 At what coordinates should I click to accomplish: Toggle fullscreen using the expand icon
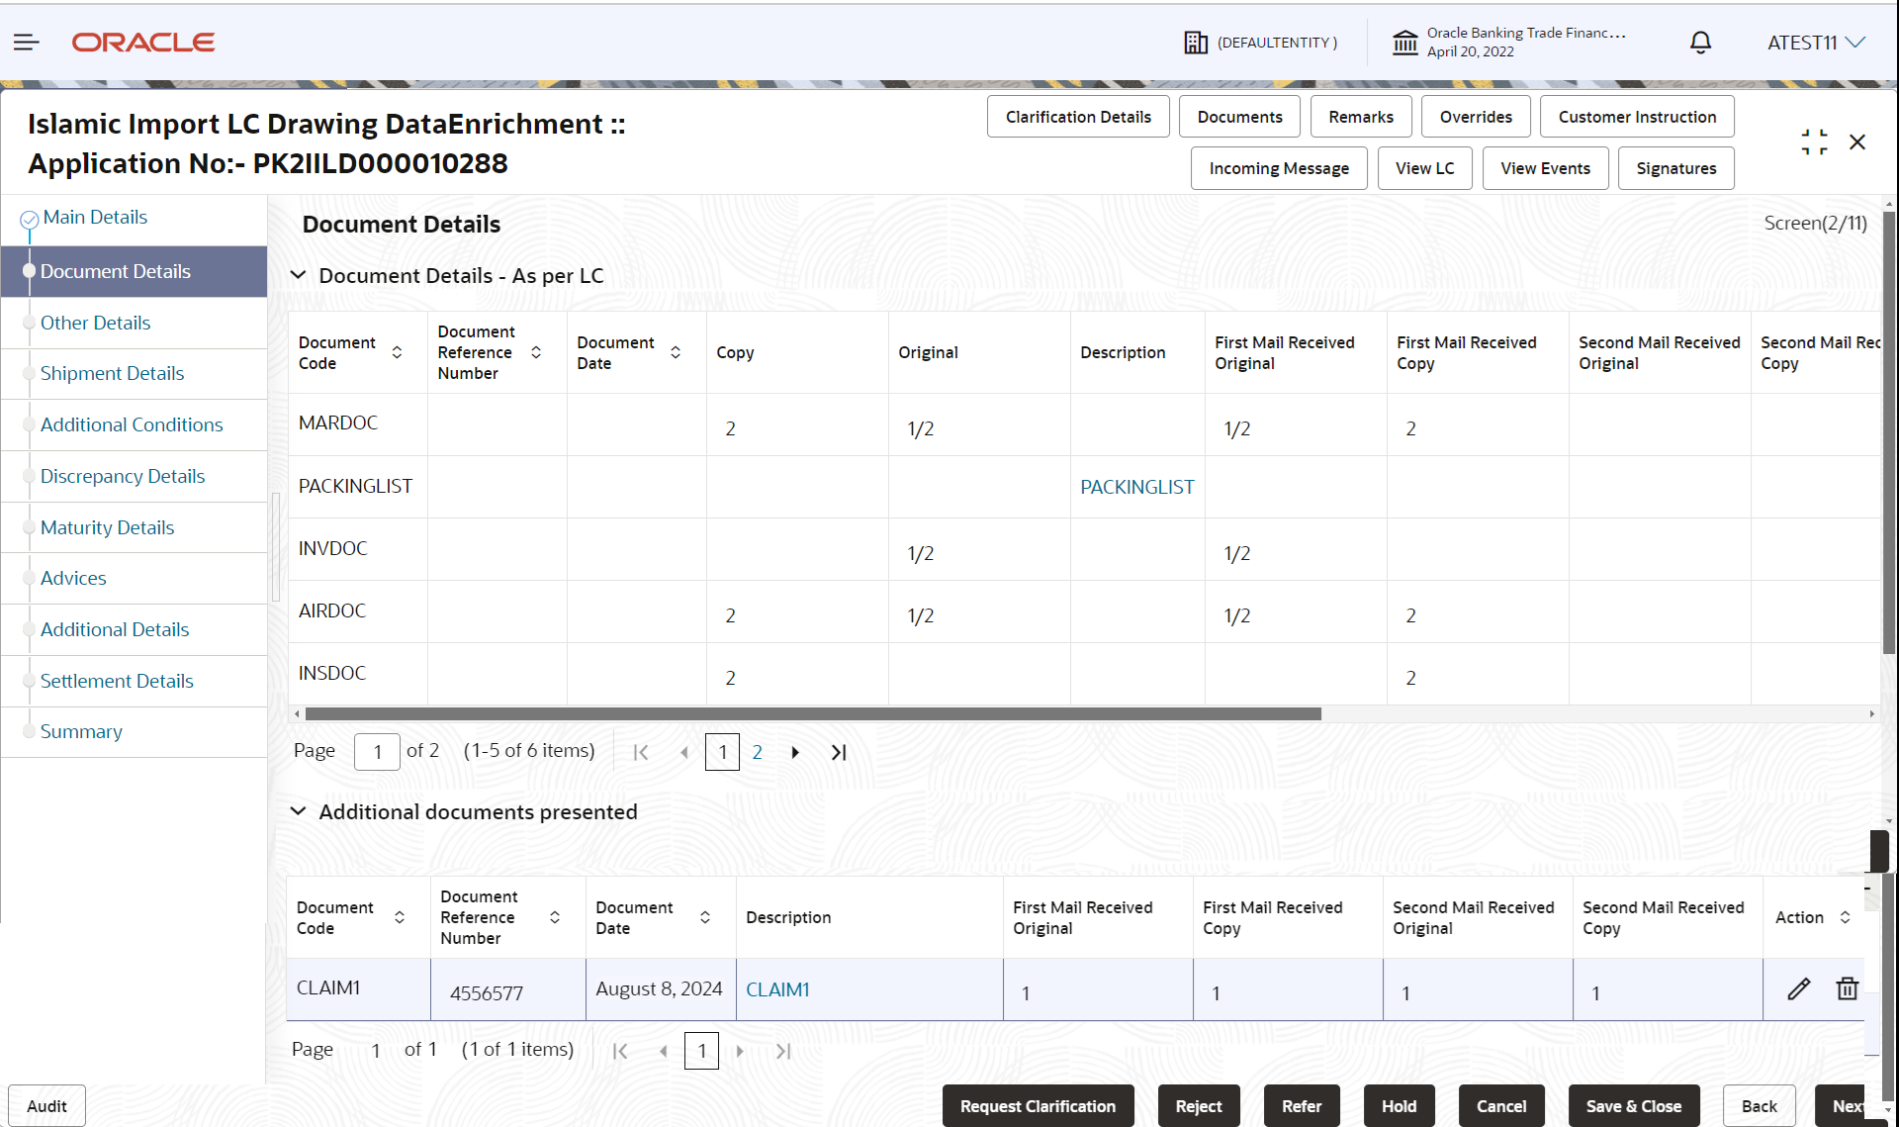click(1814, 141)
